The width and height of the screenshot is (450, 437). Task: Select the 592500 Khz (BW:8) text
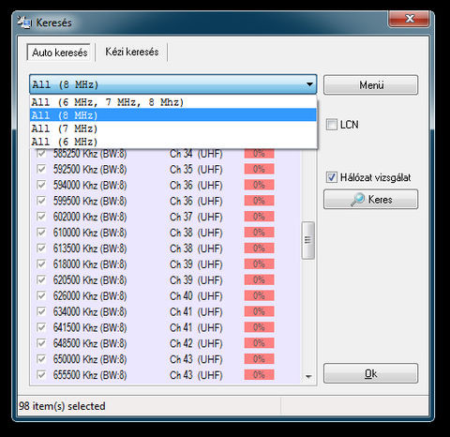point(90,170)
